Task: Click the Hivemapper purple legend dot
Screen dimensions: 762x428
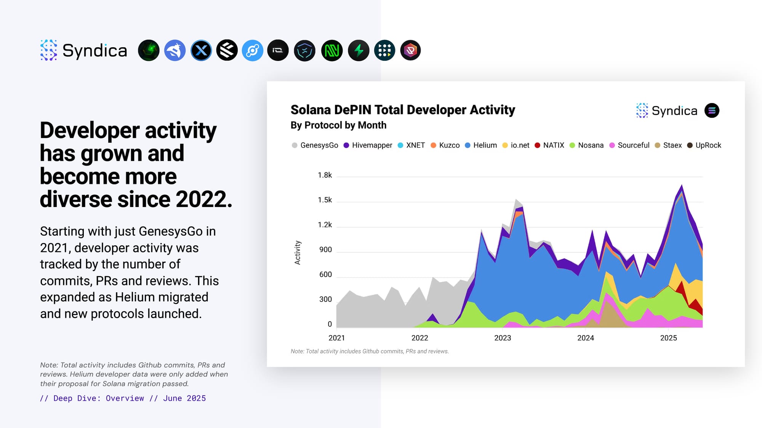Action: (x=346, y=145)
